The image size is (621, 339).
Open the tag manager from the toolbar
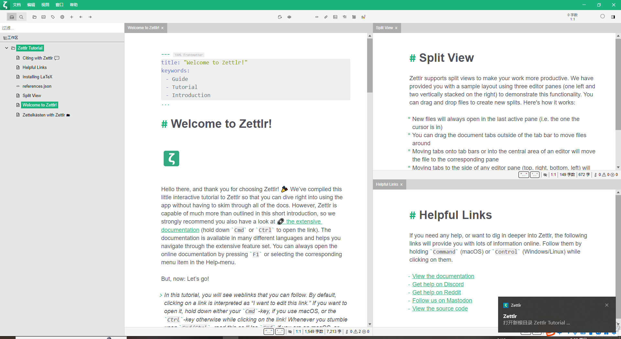tap(53, 17)
